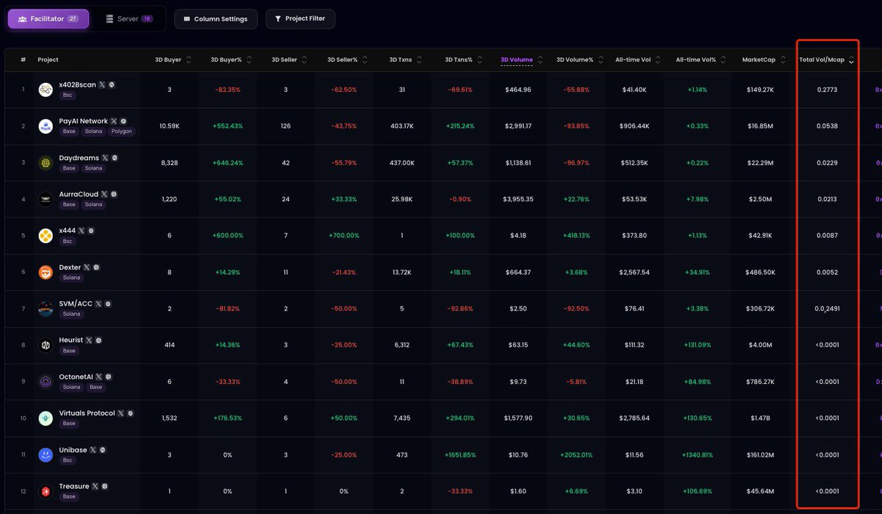Sort by the All-time Vol column arrows
This screenshot has width=882, height=514.
pos(659,60)
